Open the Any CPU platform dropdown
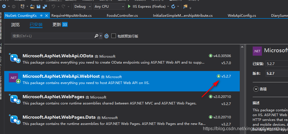 tap(109, 7)
